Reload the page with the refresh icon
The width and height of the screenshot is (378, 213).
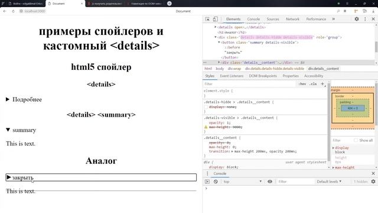pos(13,11)
